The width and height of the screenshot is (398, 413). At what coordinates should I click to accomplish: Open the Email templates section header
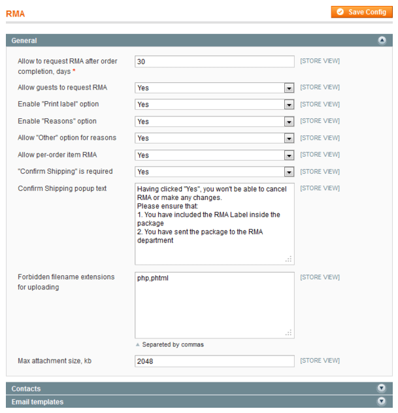point(199,401)
